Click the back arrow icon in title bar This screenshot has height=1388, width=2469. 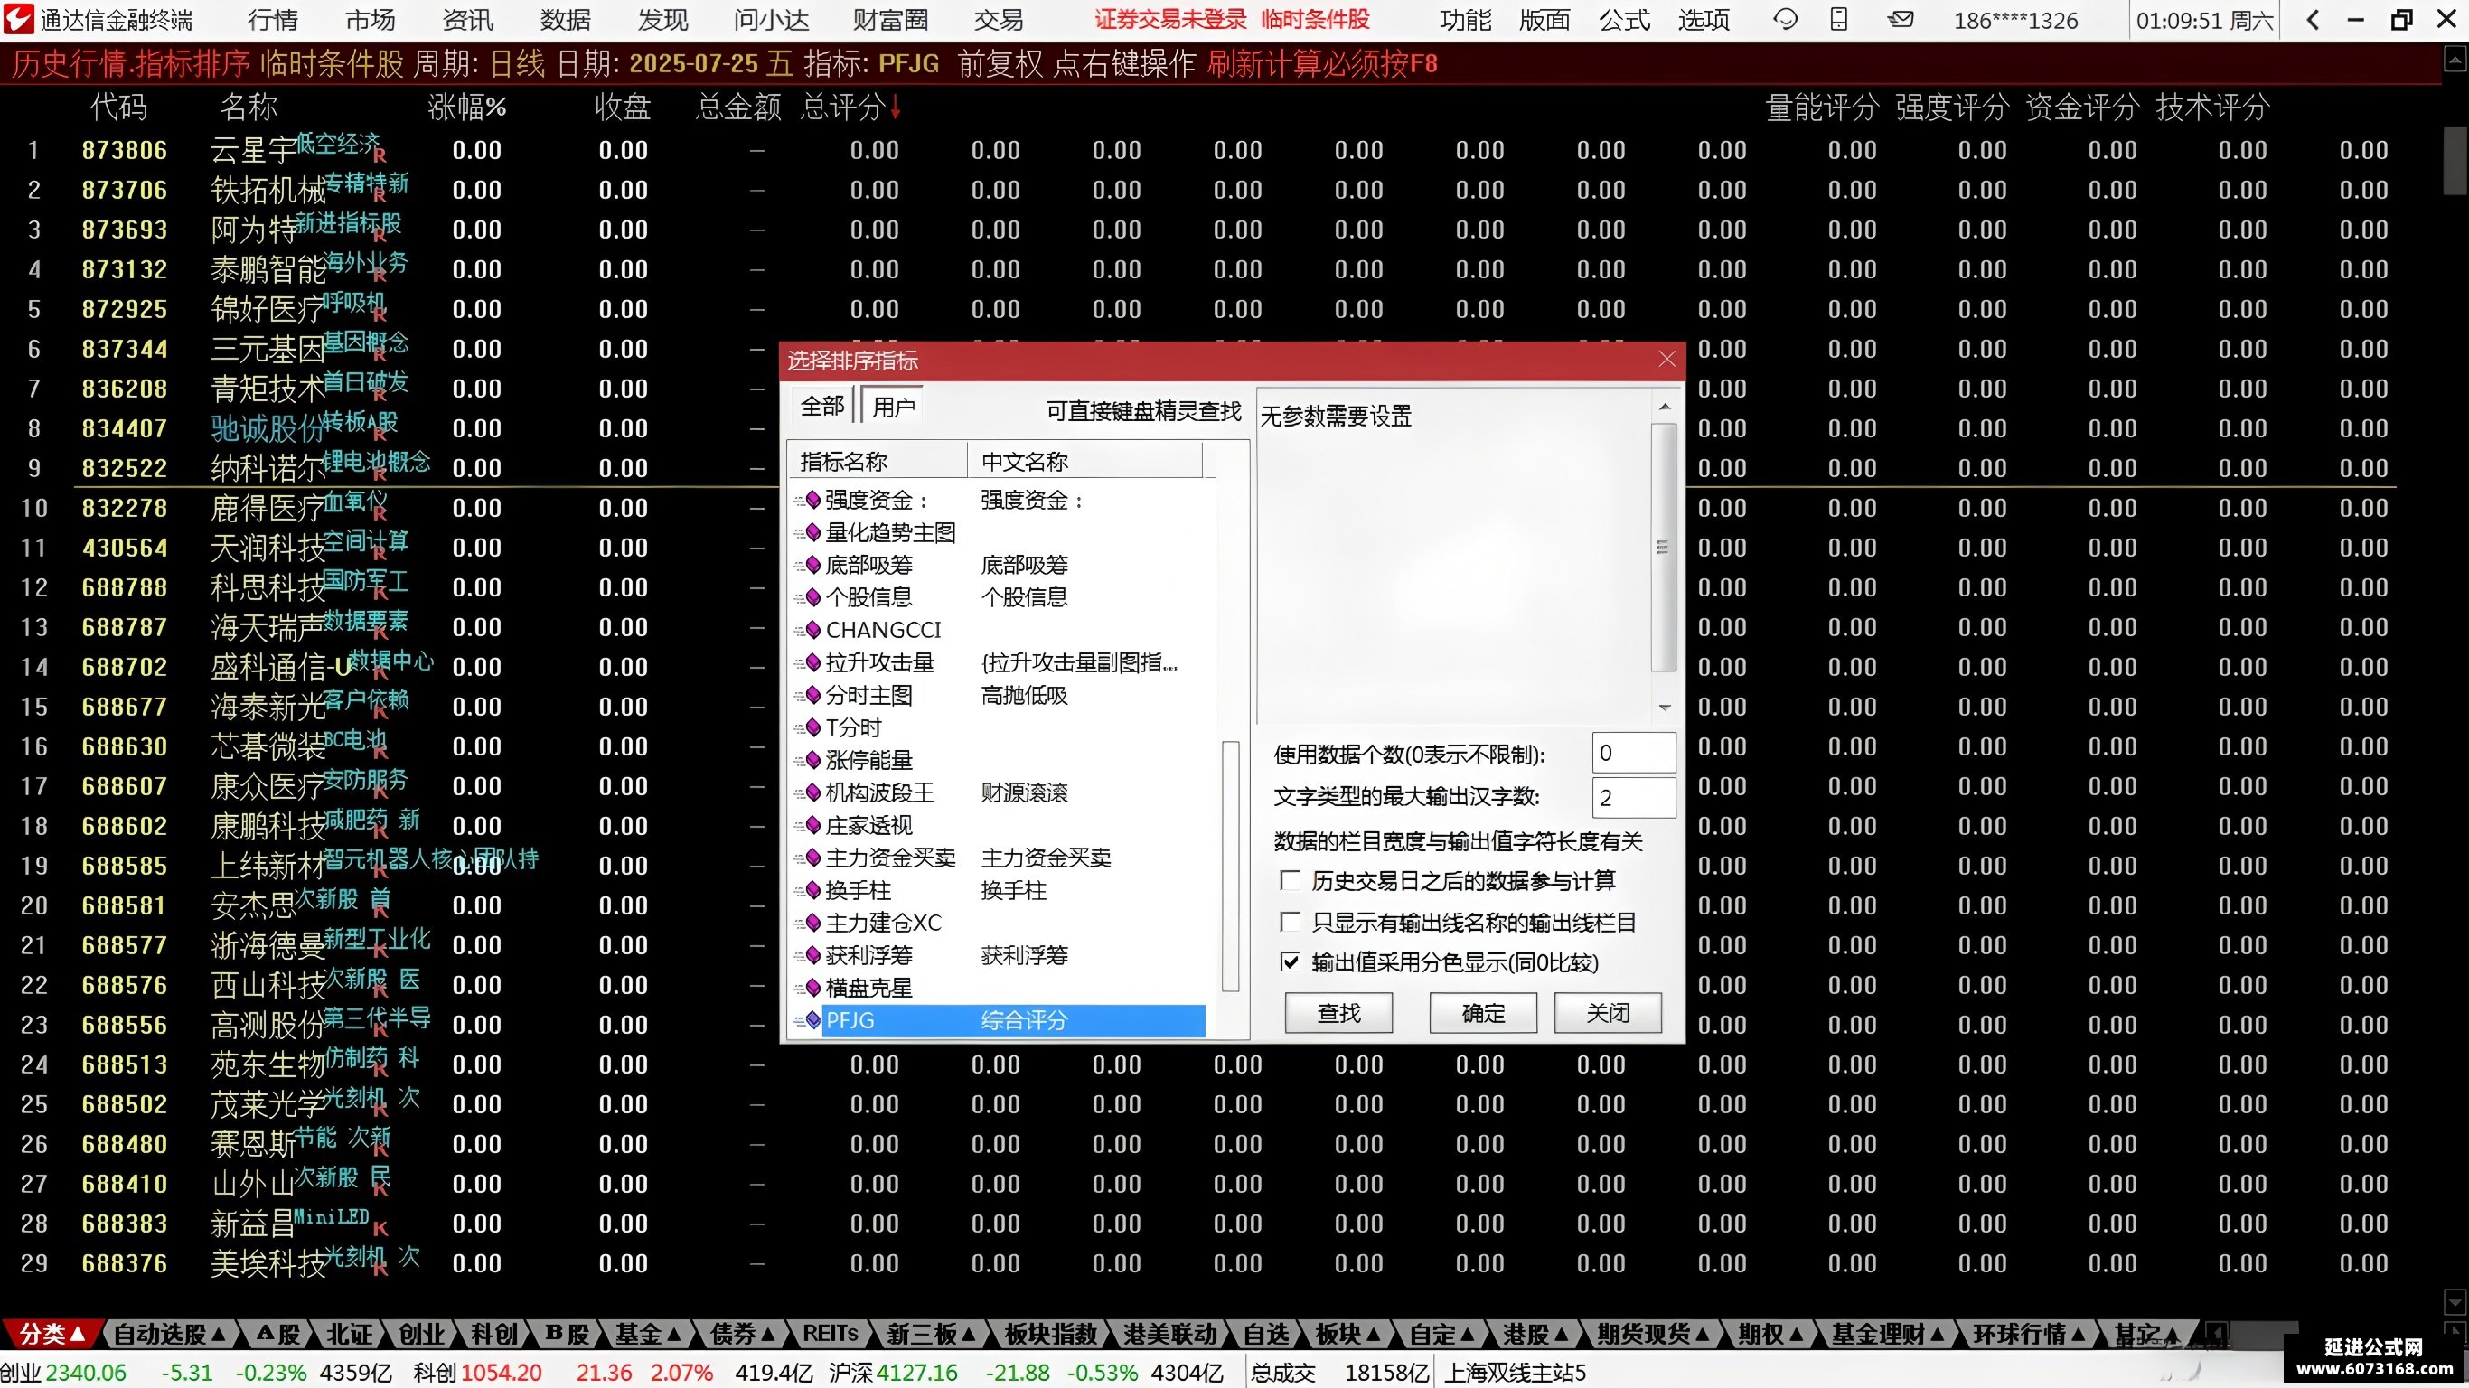pyautogui.click(x=2313, y=19)
